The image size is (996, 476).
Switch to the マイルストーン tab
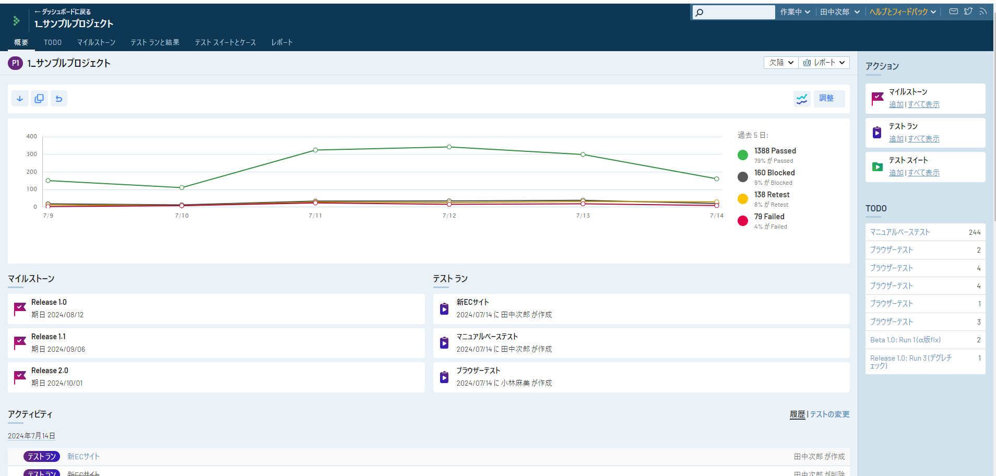coord(96,42)
